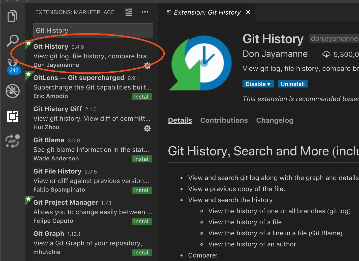Screen dimensions: 359x261
Task: Select GitLens — Git supercharged entry
Action: pyautogui.click(x=92, y=87)
